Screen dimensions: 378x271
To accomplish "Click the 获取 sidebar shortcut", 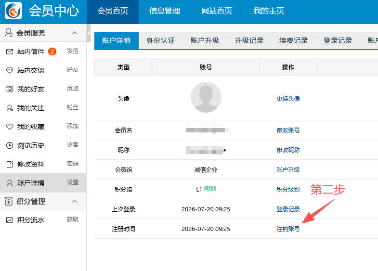I will click(x=73, y=219).
